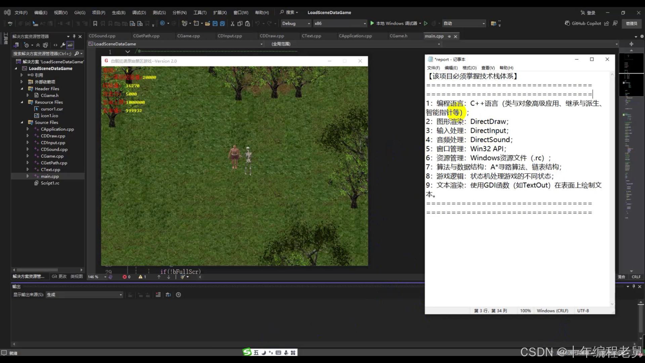Select CGetPath.cpp in Solution Explorer
This screenshot has width=645, height=363.
pyautogui.click(x=54, y=163)
